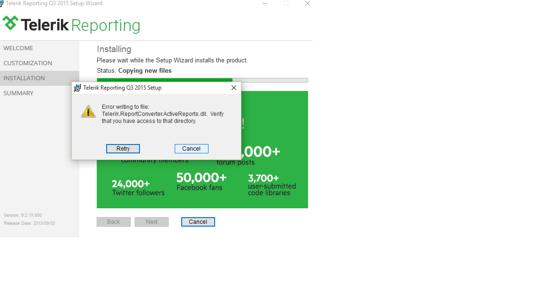Screen dimensions: 541x304
Task: Click the setup installer icon in the dialog title
Action: [77, 88]
